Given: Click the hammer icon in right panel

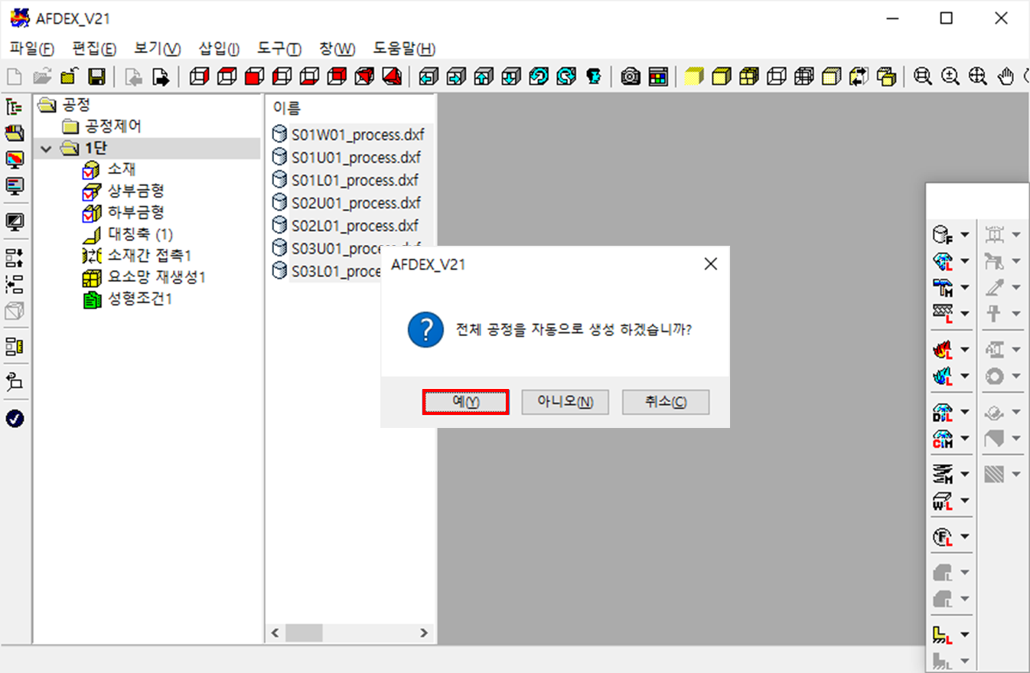Looking at the screenshot, I should [x=942, y=287].
